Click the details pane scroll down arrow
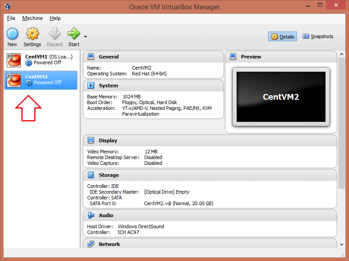The width and height of the screenshot is (349, 261). pyautogui.click(x=341, y=244)
